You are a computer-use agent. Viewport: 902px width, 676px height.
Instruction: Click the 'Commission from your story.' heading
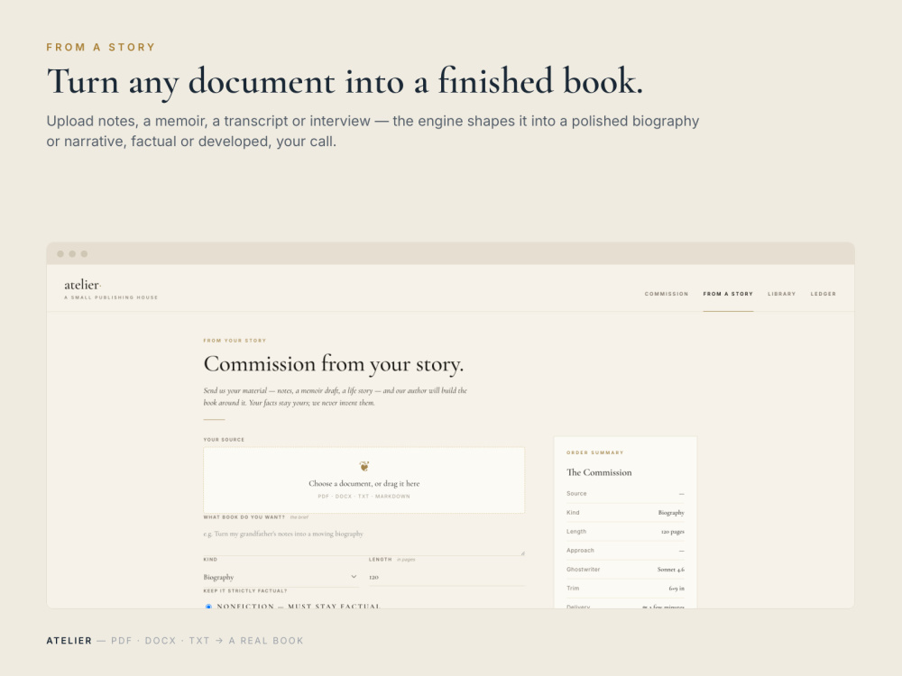pos(334,364)
